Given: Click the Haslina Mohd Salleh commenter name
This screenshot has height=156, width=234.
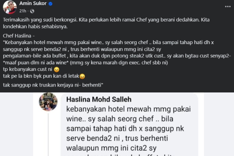Looking at the screenshot, I should coord(99,99).
